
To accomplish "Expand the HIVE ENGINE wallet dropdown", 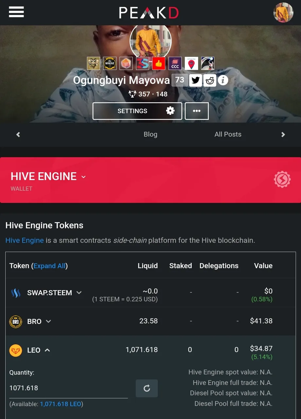I will tap(83, 177).
